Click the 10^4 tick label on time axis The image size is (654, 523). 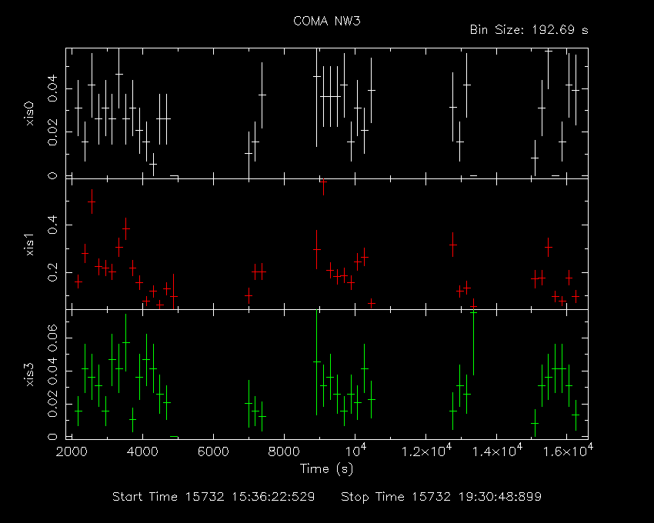pyautogui.click(x=355, y=451)
